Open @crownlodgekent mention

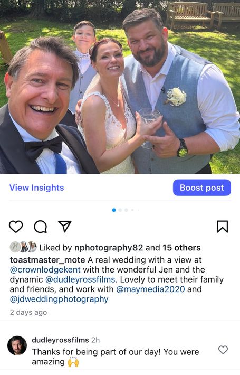pos(45,270)
